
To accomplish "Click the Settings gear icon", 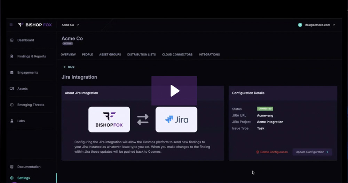I will (12, 178).
